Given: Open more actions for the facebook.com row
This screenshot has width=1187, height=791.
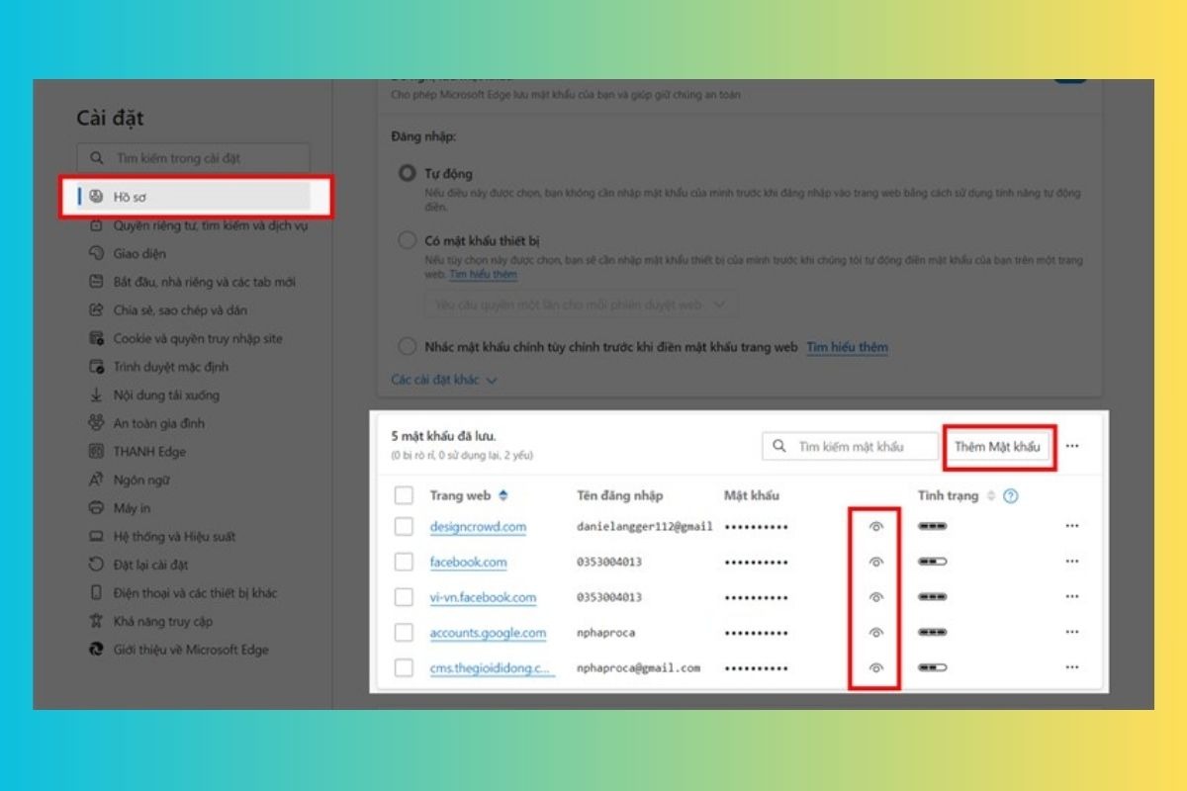Looking at the screenshot, I should (x=1072, y=562).
